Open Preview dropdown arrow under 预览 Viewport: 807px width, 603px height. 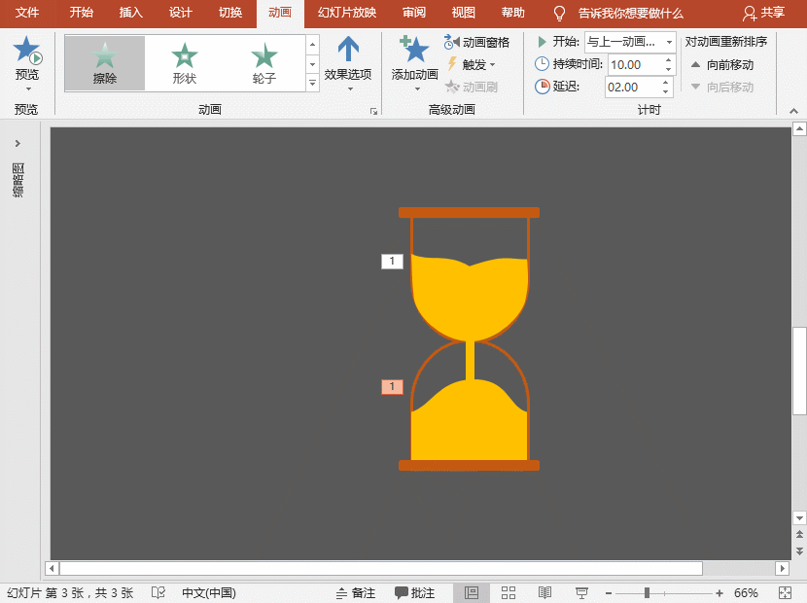pyautogui.click(x=28, y=89)
